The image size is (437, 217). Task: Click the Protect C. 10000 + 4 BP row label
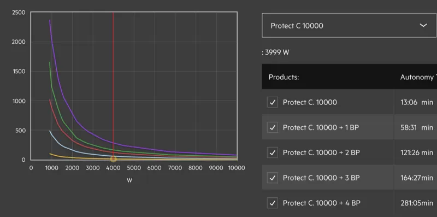click(x=322, y=203)
